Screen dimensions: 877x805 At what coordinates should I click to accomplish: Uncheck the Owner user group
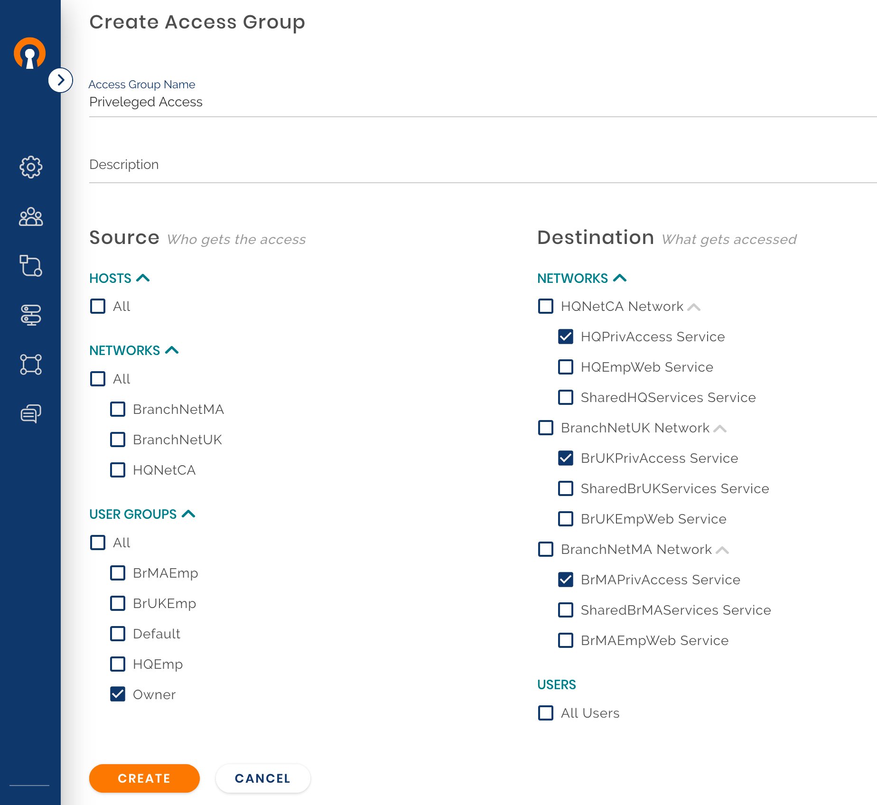point(118,694)
